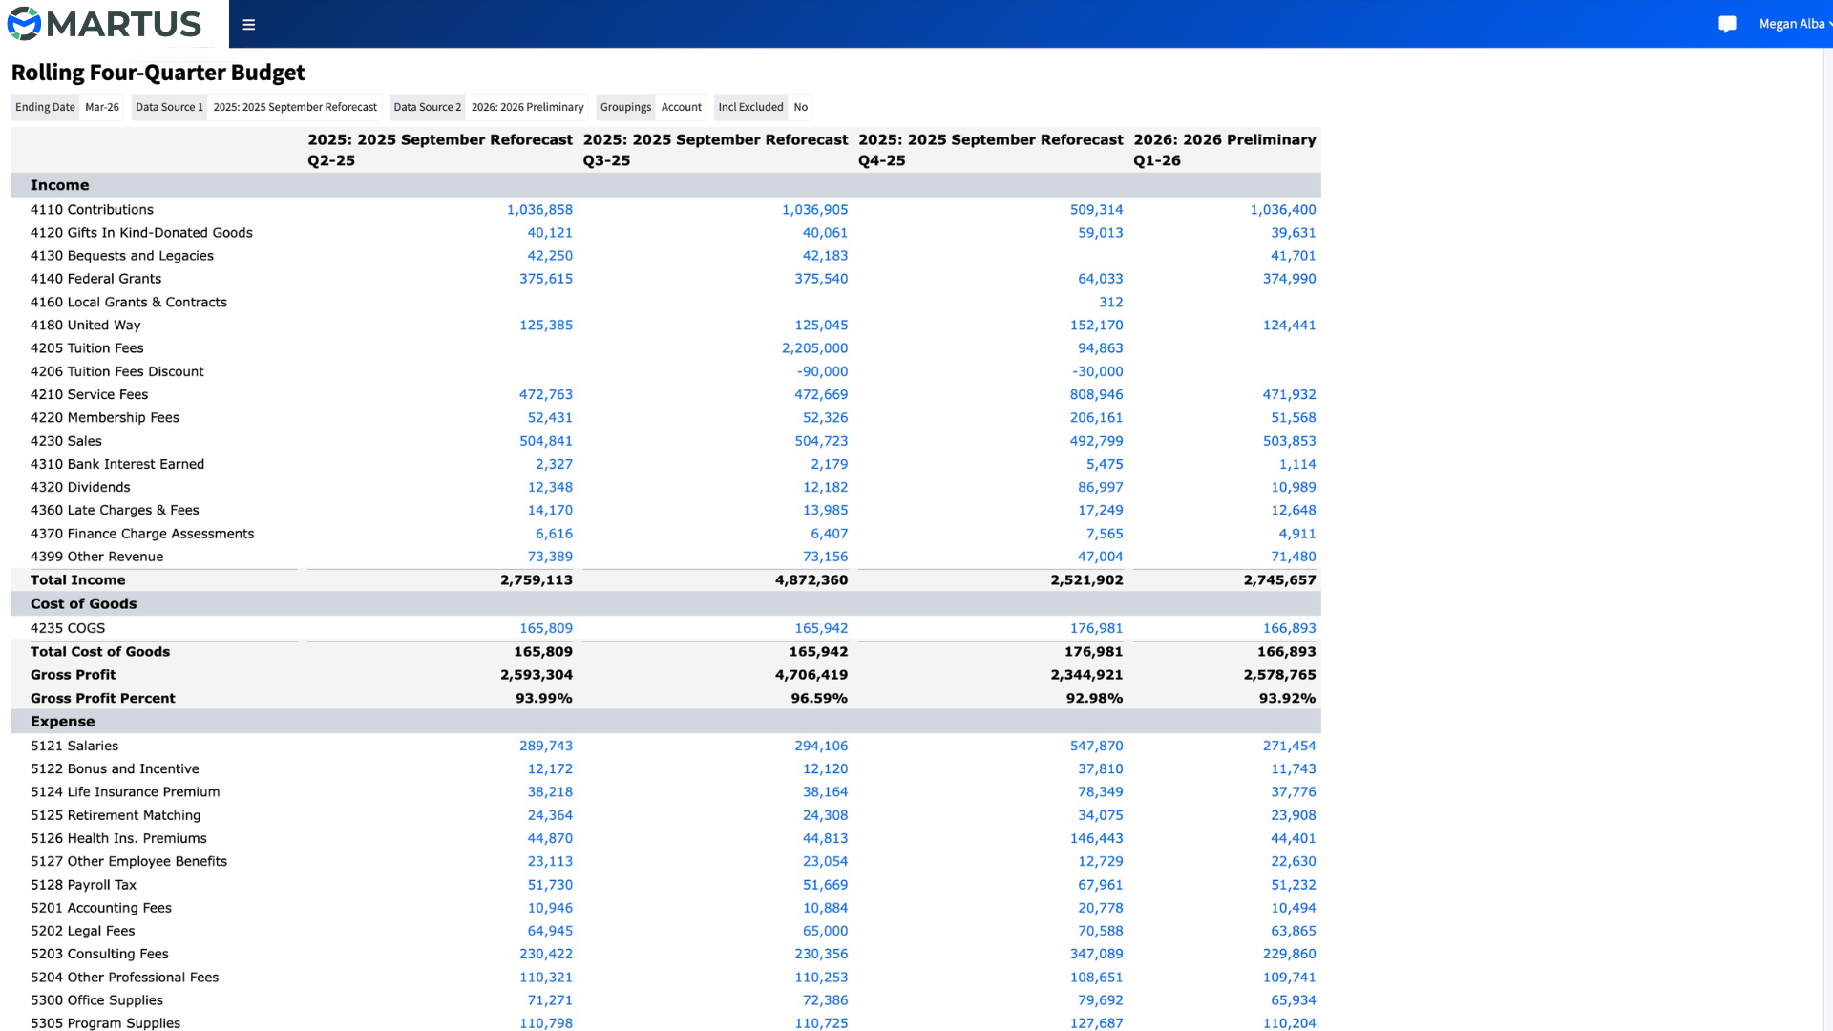Open 5122 Bonus and Incentive value 12,172
The width and height of the screenshot is (1833, 1031).
(x=550, y=768)
